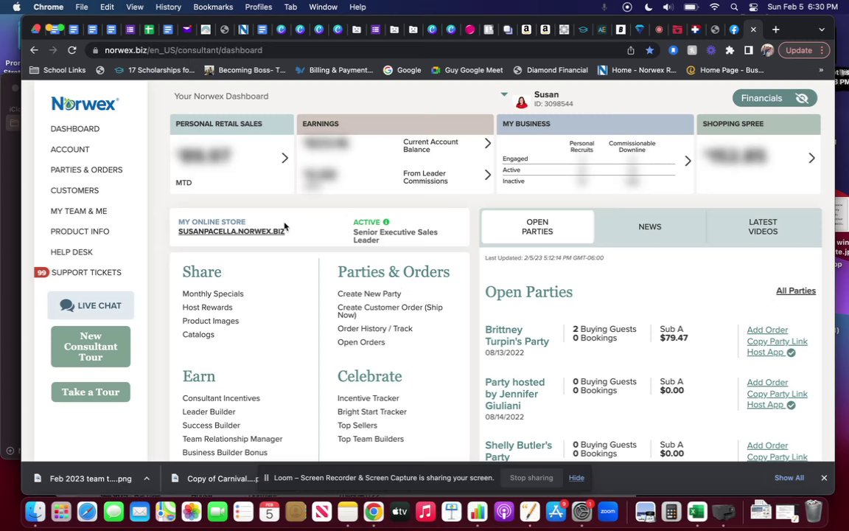The width and height of the screenshot is (849, 531).
Task: Expand the My Business card arrow
Action: click(x=688, y=161)
